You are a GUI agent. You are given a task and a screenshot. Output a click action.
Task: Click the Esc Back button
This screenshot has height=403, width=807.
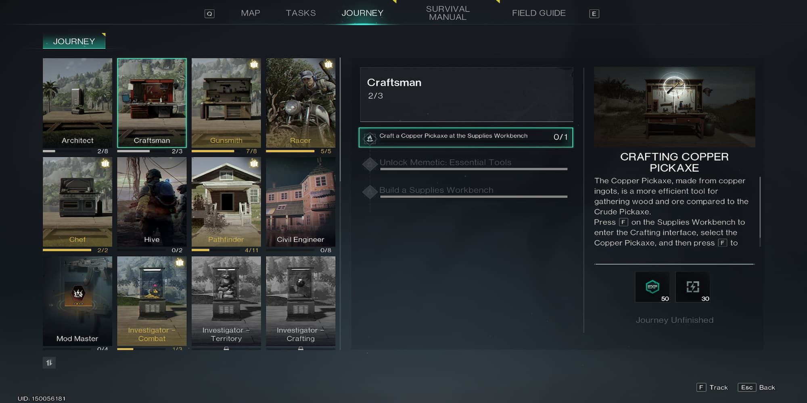pos(757,387)
